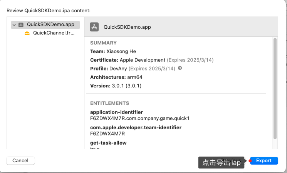Open the DevAny profile arrow icon

[x=180, y=68]
